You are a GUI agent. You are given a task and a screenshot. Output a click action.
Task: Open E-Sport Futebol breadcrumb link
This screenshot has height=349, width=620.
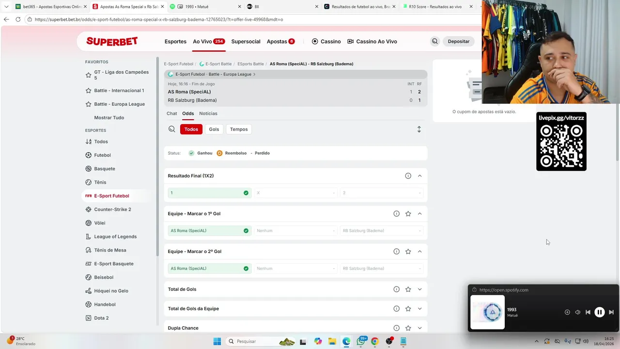point(178,64)
